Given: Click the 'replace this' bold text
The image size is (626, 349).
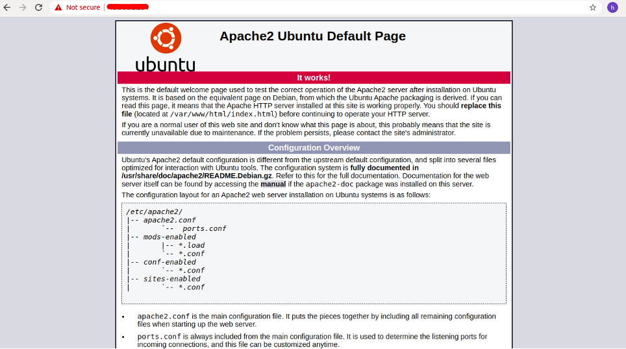Looking at the screenshot, I should click(x=481, y=106).
